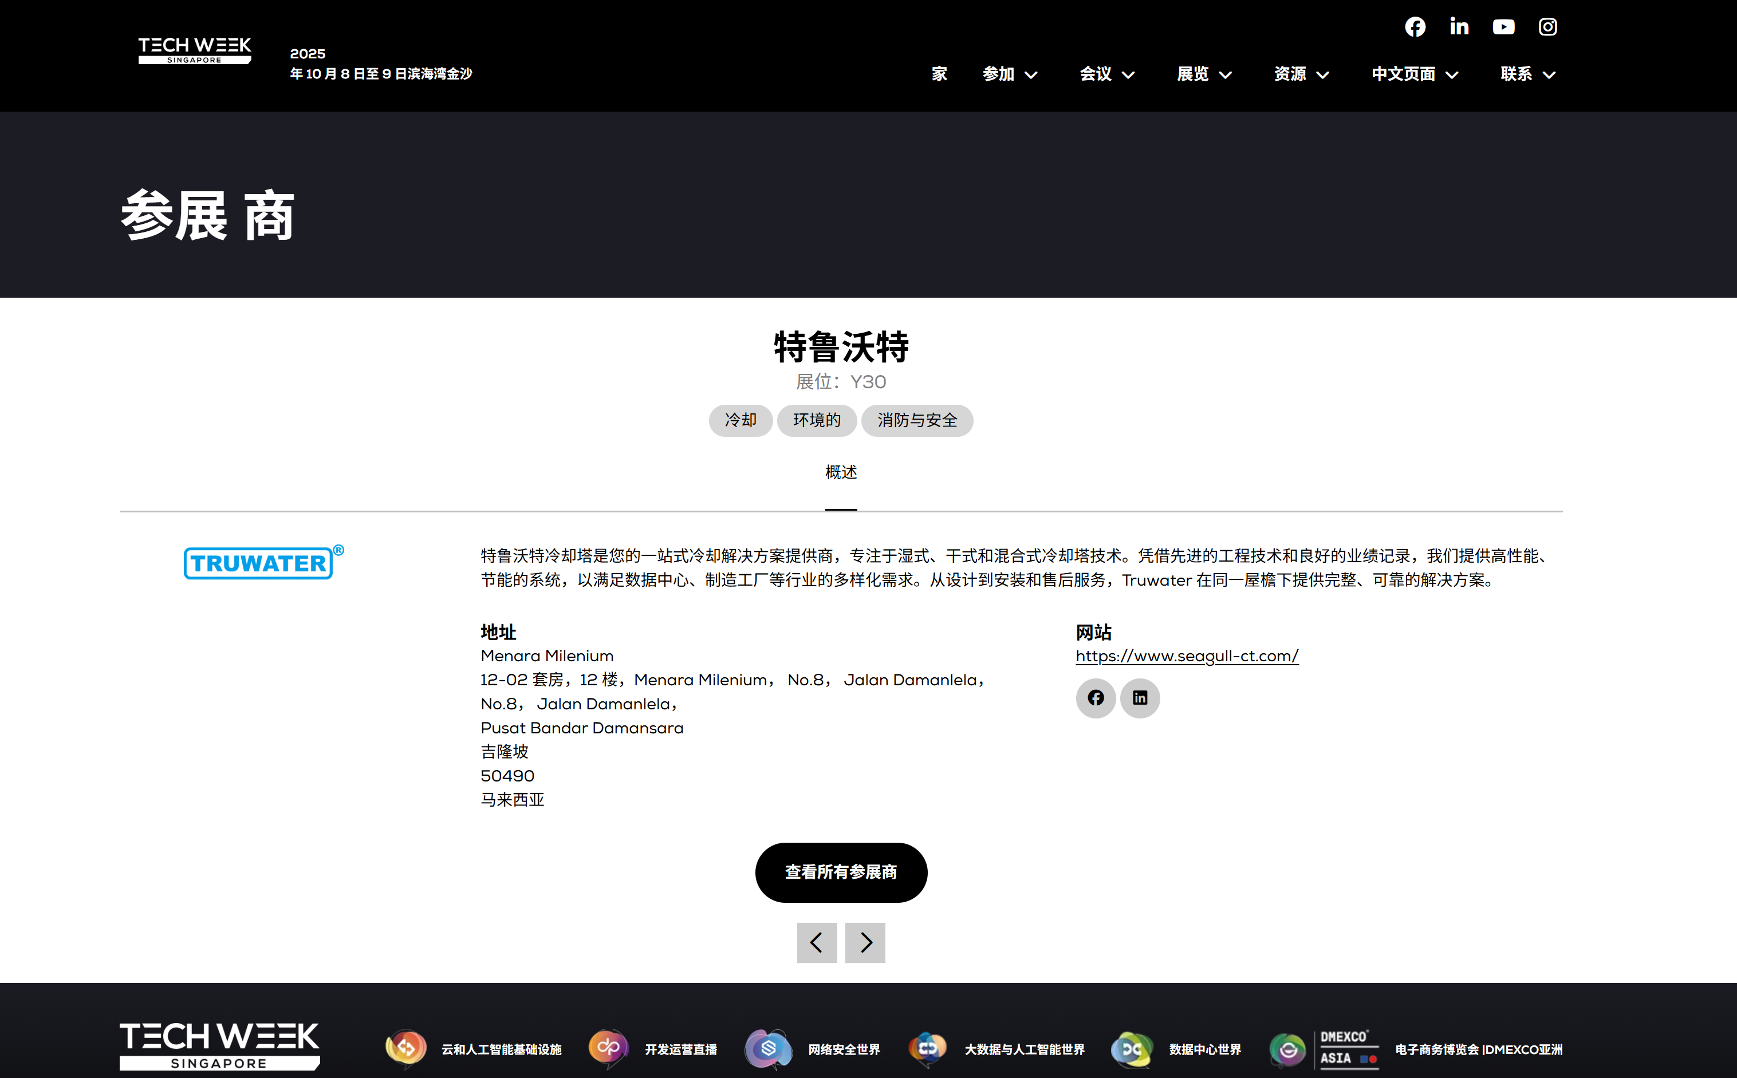Image resolution: width=1737 pixels, height=1078 pixels.
Task: Open the 中文页面 language dropdown
Action: [x=1415, y=74]
